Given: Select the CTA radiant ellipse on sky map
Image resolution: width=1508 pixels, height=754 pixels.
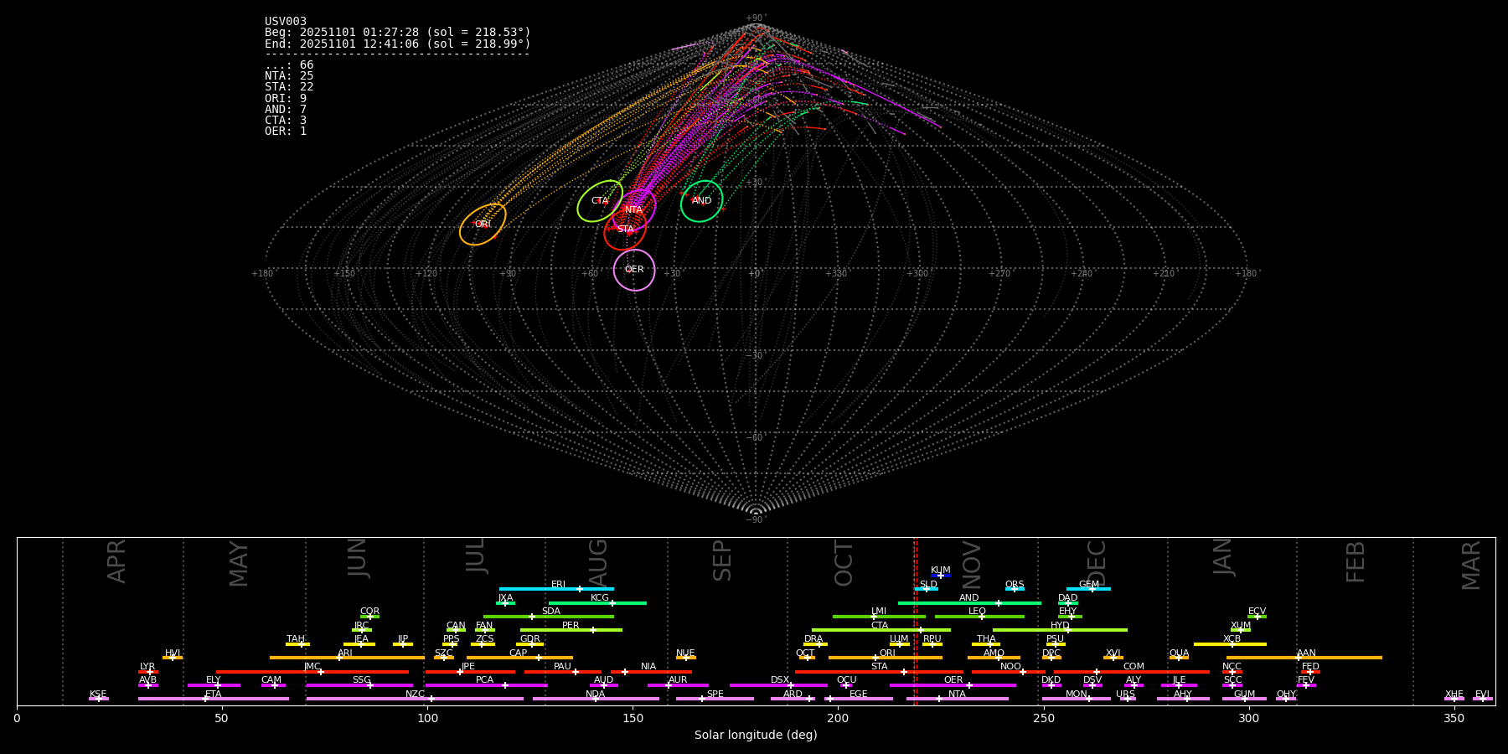Looking at the screenshot, I should (600, 201).
